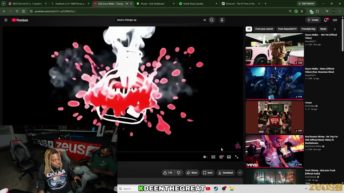Open the Chrome three-dot menu
Image resolution: width=344 pixels, height=193 pixels.
coord(340,11)
